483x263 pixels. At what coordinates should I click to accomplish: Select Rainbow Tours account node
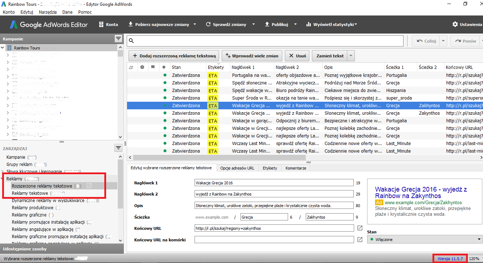[27, 48]
